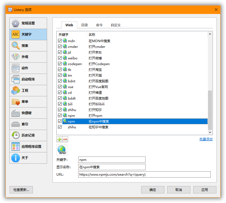This screenshot has width=226, height=203.
Task: Toggle the tm keyword checkbox
Action: pos(60,75)
